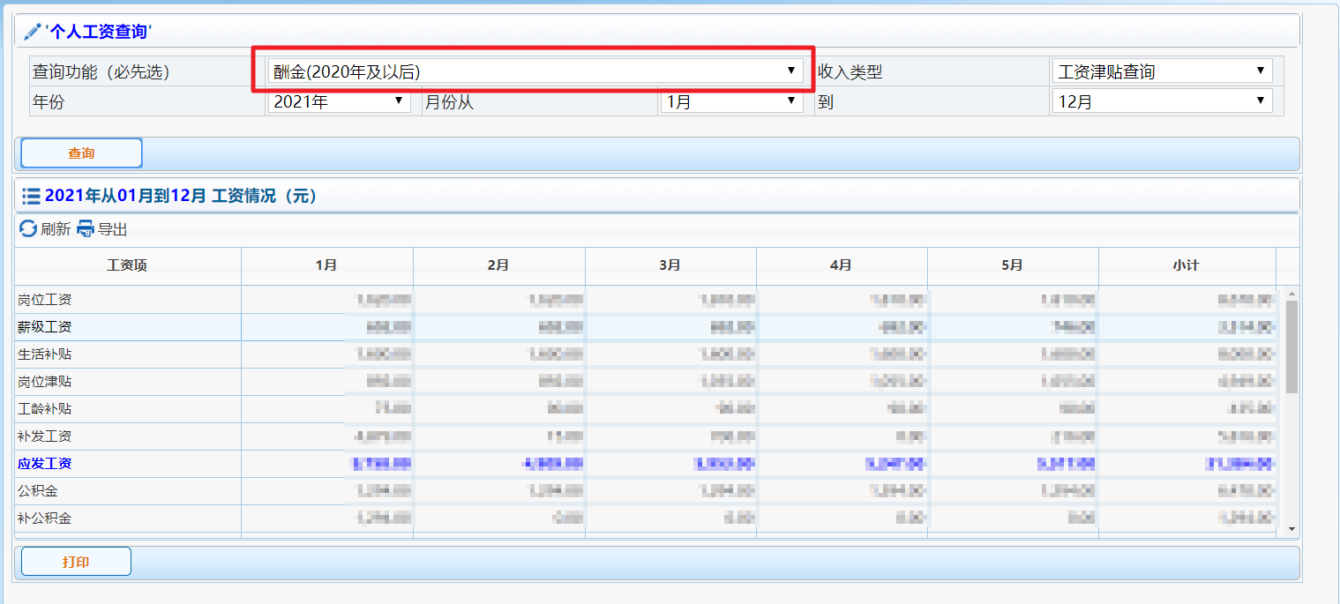This screenshot has height=604, width=1340.
Task: Click the pencil icon beside 个人工资查询
Action: tap(33, 32)
